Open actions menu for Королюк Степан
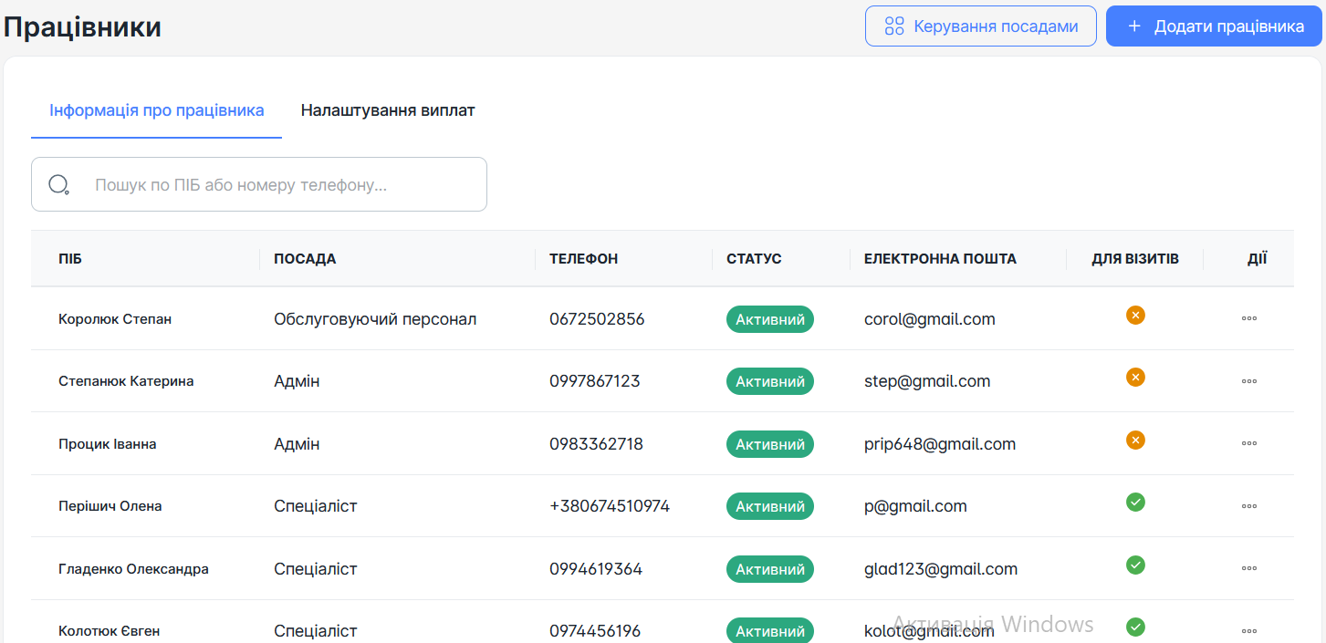 [1249, 318]
